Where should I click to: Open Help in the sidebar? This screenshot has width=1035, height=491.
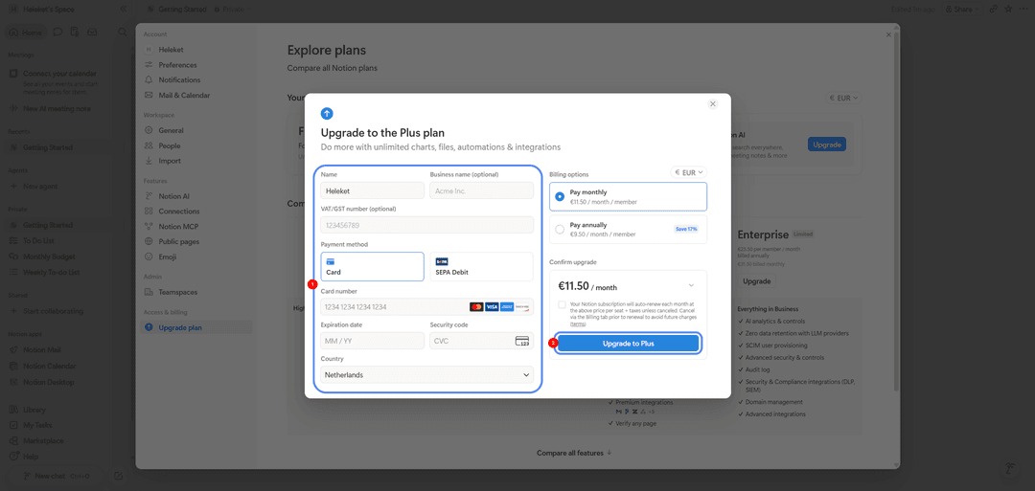click(x=31, y=457)
